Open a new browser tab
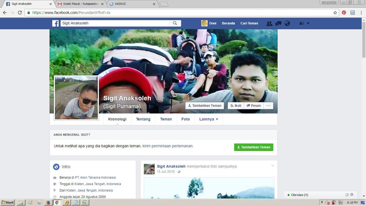 coord(164,4)
